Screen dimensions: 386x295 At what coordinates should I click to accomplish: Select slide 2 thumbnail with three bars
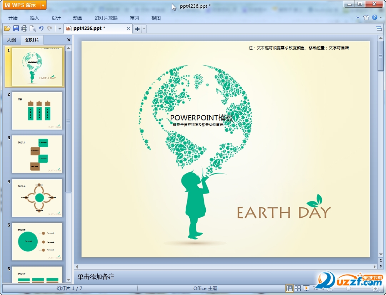click(x=37, y=111)
